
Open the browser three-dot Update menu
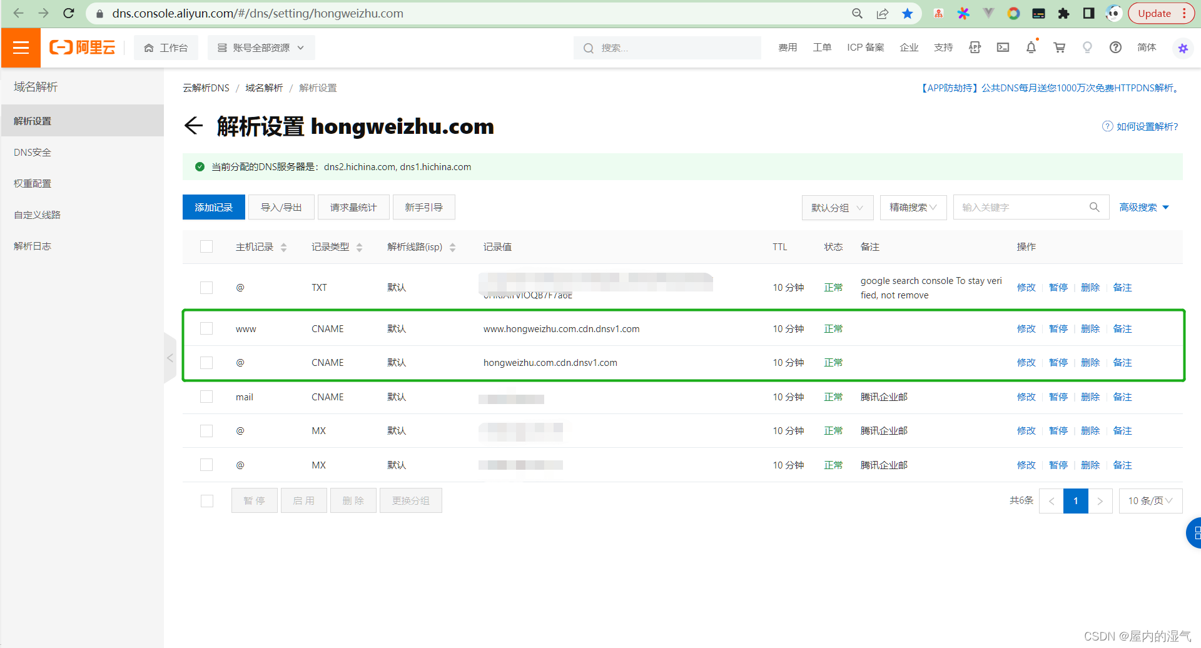coord(1184,13)
